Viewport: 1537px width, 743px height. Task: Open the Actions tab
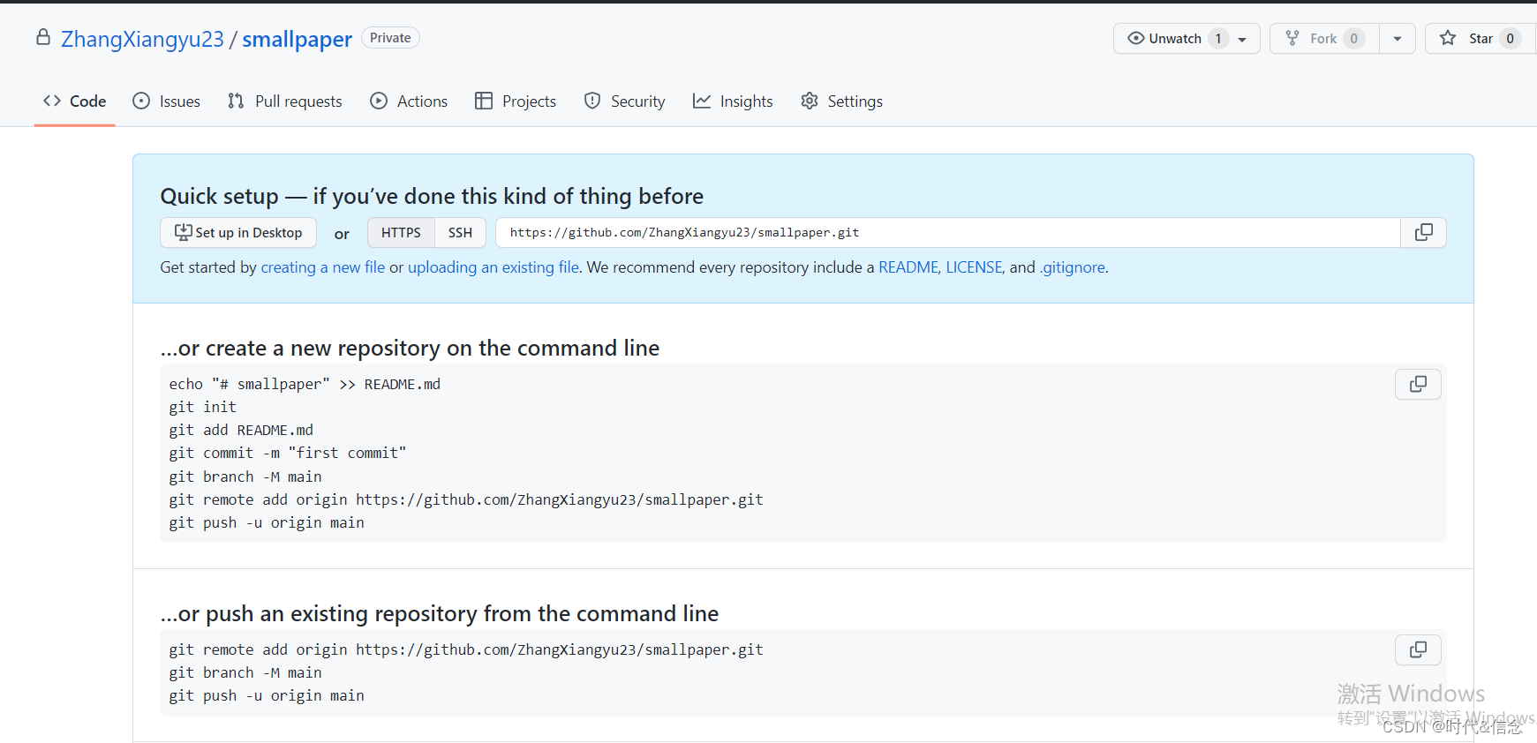pyautogui.click(x=409, y=101)
